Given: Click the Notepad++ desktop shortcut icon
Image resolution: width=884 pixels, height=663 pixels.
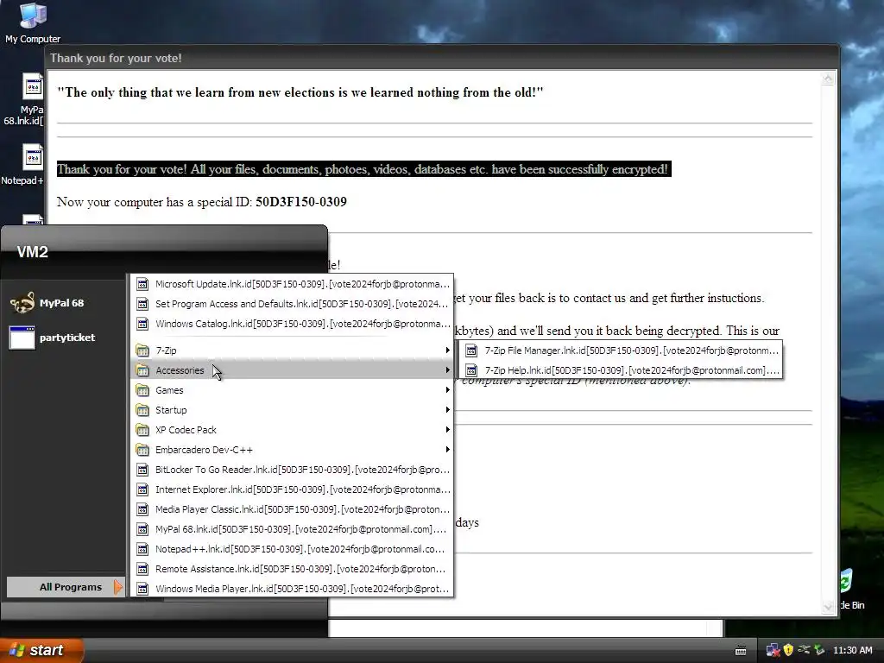Looking at the screenshot, I should click(x=33, y=158).
